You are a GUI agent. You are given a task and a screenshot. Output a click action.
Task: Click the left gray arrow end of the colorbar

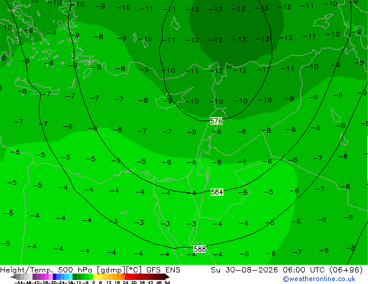tap(13, 277)
